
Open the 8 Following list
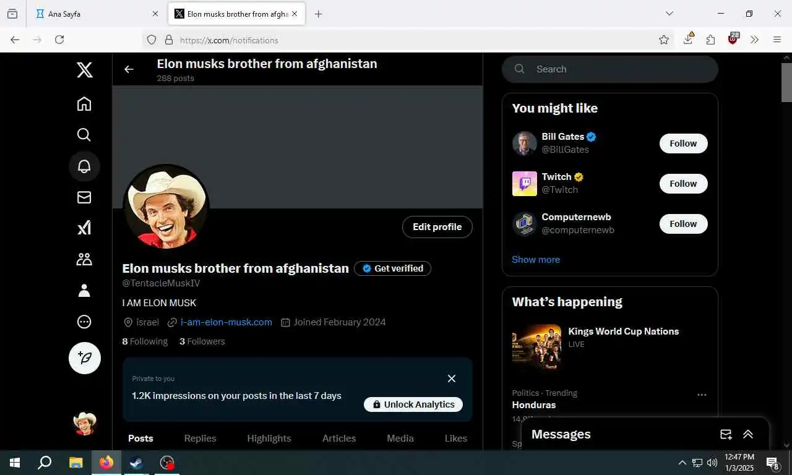[x=145, y=341]
